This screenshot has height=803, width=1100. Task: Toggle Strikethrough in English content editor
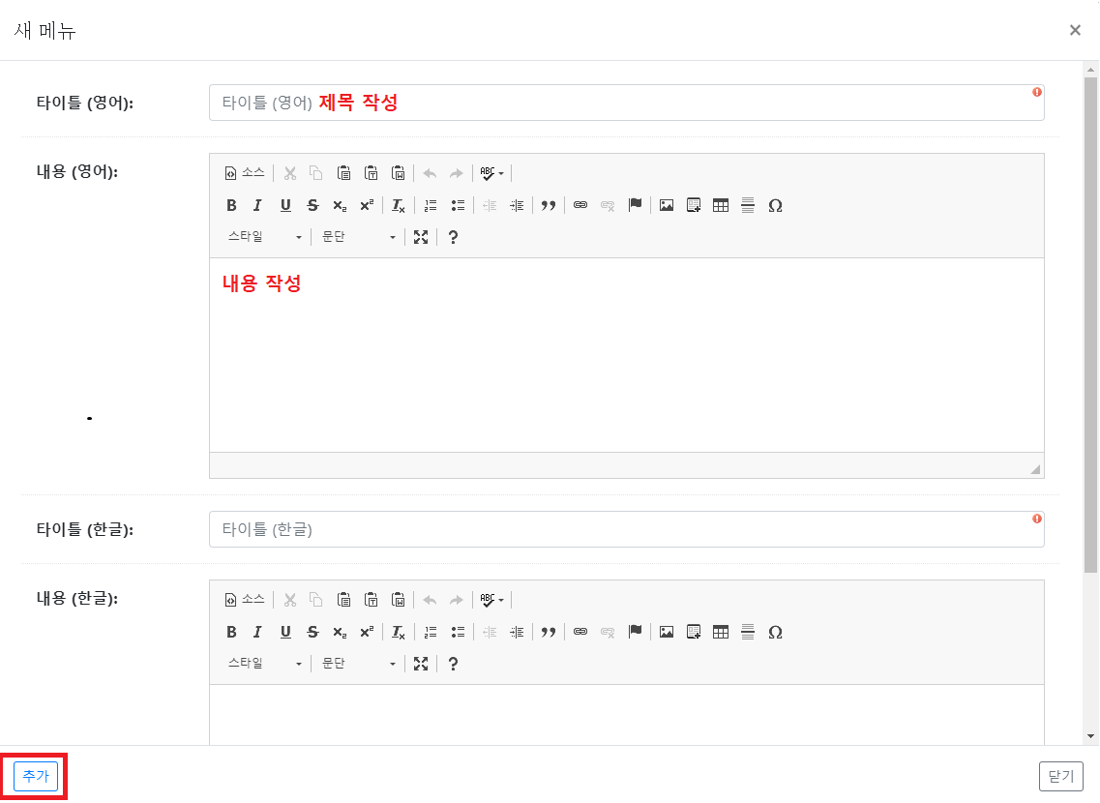[312, 205]
